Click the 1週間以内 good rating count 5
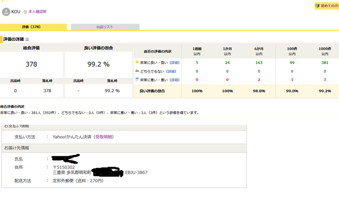The image size is (339, 217). tap(197, 62)
